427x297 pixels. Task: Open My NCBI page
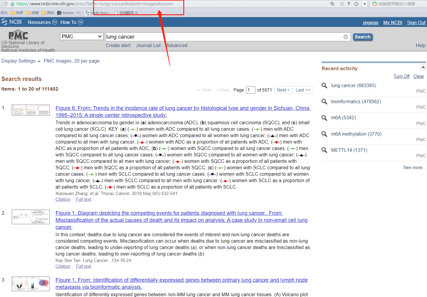pos(392,23)
